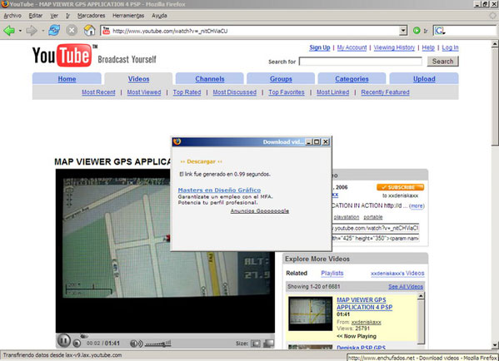Open the Top Rated link
Image resolution: width=499 pixels, height=361 pixels.
click(187, 92)
